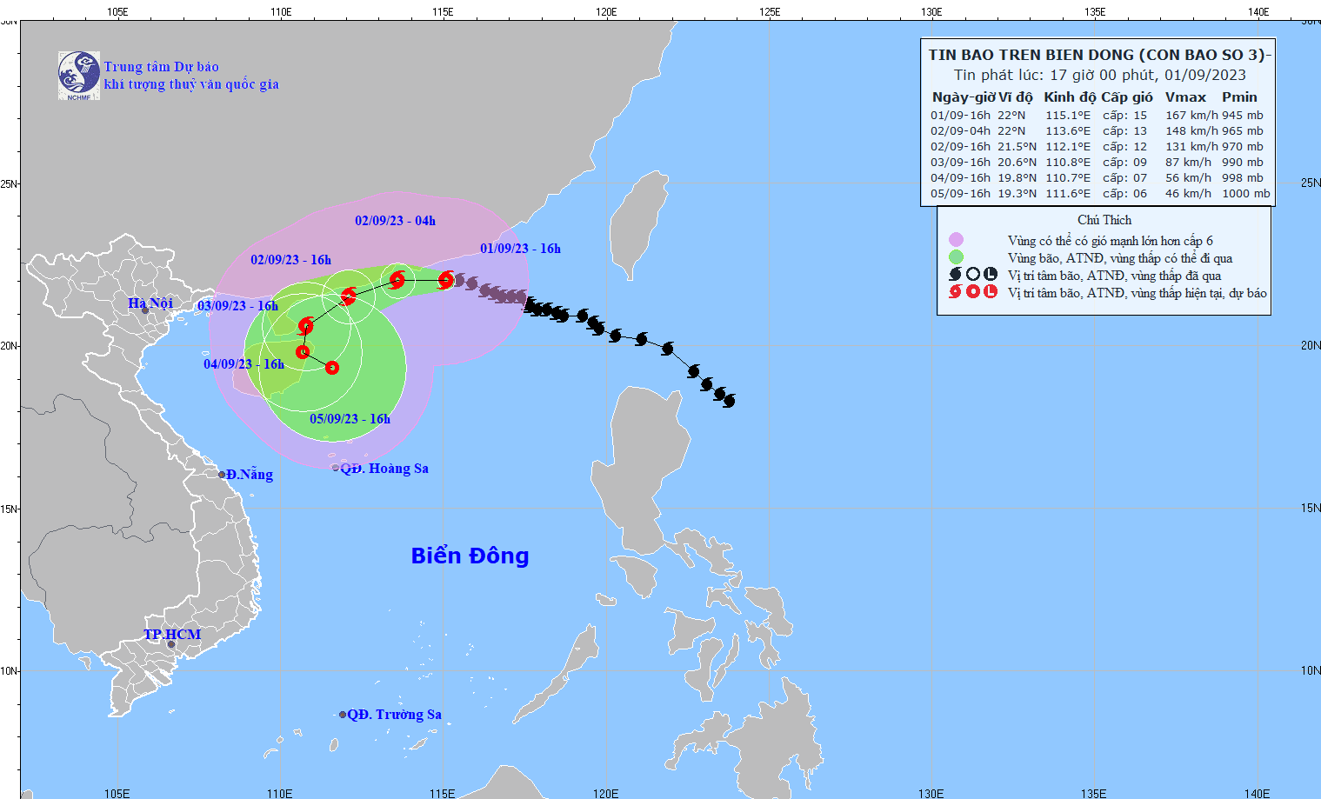The height and width of the screenshot is (799, 1321).
Task: Click table cell '1000 mb'
Action: pos(1246,193)
